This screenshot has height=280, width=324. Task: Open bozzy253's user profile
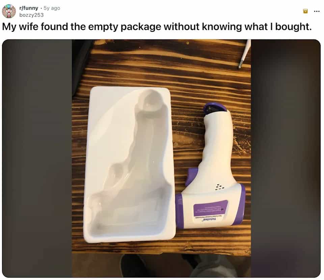tap(31, 15)
